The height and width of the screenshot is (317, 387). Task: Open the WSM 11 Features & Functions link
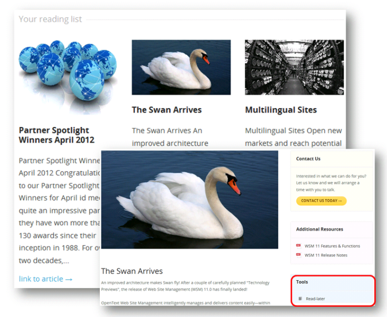332,246
